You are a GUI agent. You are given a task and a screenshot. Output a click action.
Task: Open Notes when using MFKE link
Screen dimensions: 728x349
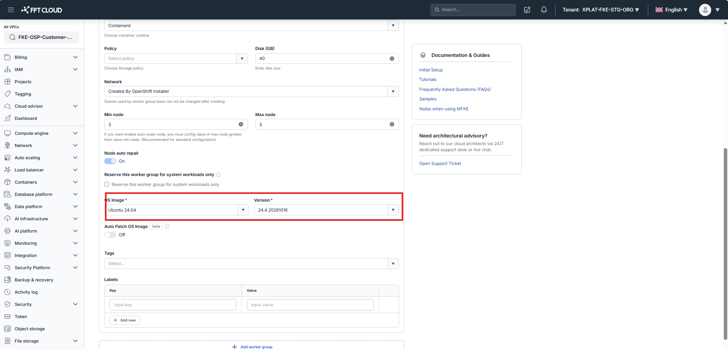444,109
